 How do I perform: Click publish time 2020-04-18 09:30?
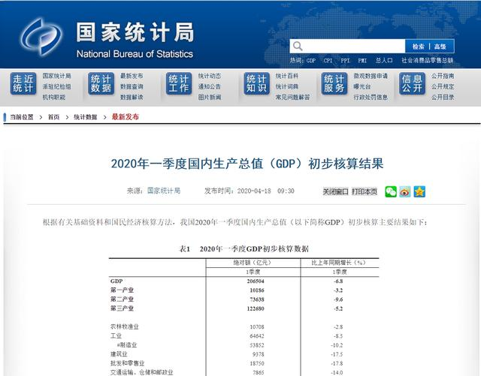(x=265, y=191)
